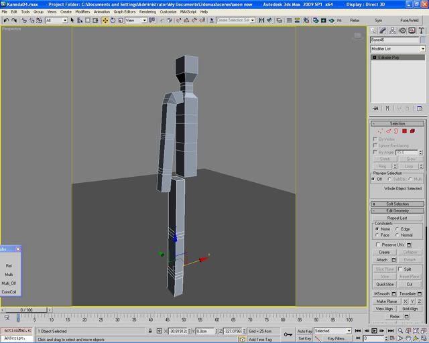Click the Undo arrow icon

point(6,20)
